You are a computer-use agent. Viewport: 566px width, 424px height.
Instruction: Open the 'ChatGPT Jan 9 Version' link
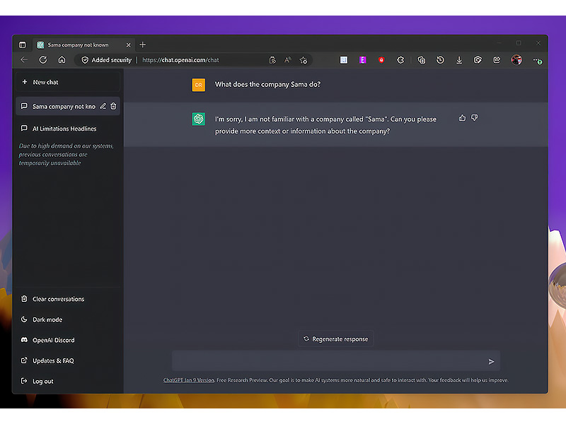[189, 380]
